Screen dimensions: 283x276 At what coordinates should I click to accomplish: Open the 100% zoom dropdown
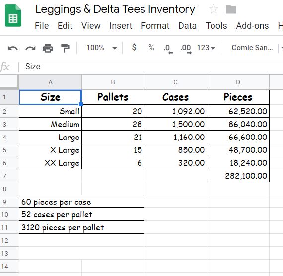pos(101,48)
